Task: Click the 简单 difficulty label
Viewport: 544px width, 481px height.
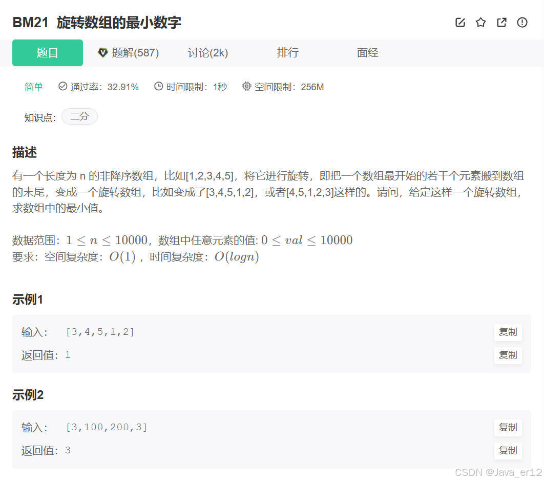Action: (34, 87)
